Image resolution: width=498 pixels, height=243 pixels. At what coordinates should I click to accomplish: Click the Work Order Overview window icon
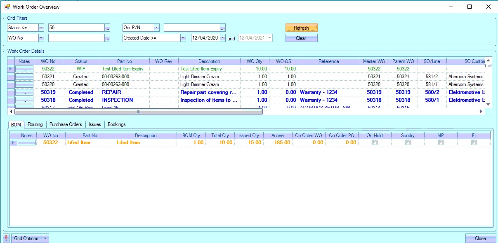7,7
